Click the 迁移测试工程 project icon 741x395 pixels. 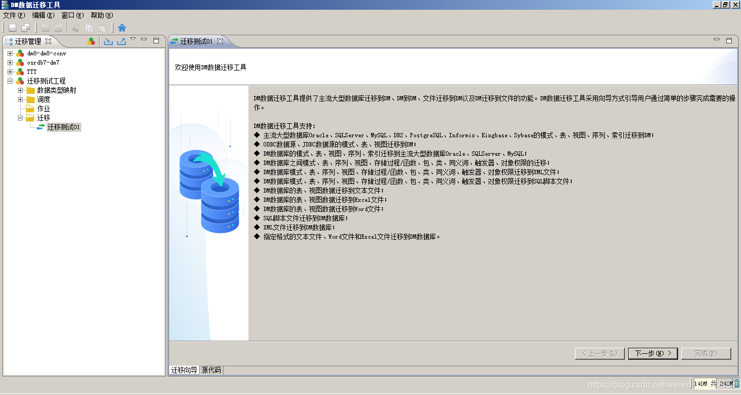[x=20, y=81]
